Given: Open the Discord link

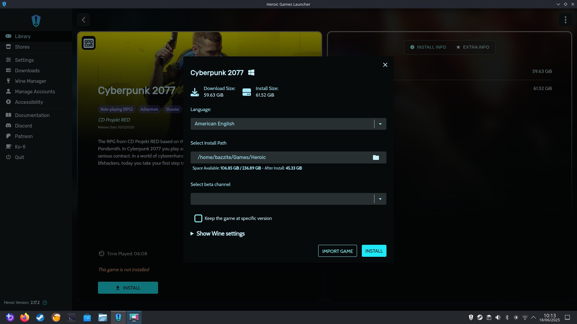Looking at the screenshot, I should pos(36,126).
